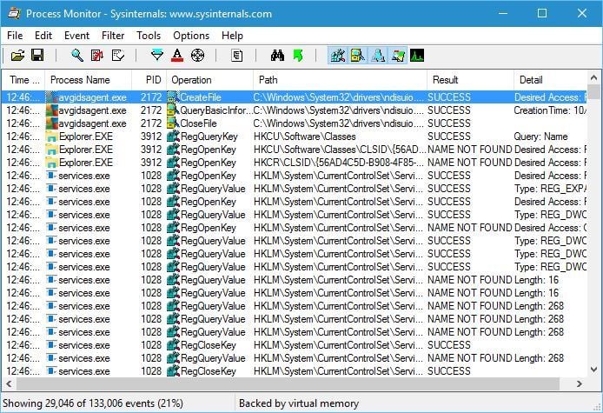Open the Edit menu
The width and height of the screenshot is (603, 413).
pyautogui.click(x=43, y=36)
